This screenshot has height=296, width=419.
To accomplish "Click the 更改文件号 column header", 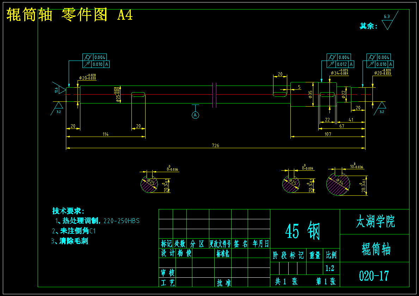I will [x=220, y=244].
